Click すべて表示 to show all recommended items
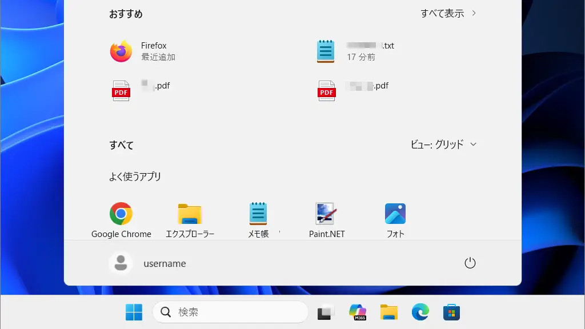 [443, 13]
